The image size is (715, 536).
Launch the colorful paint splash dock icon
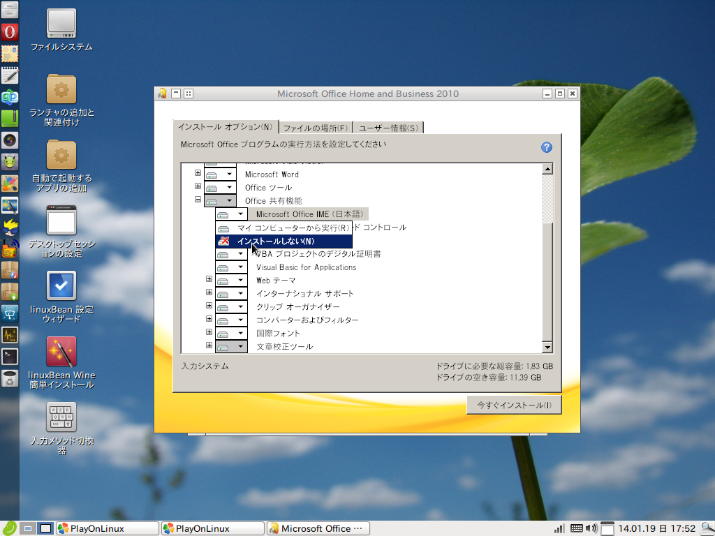click(9, 184)
